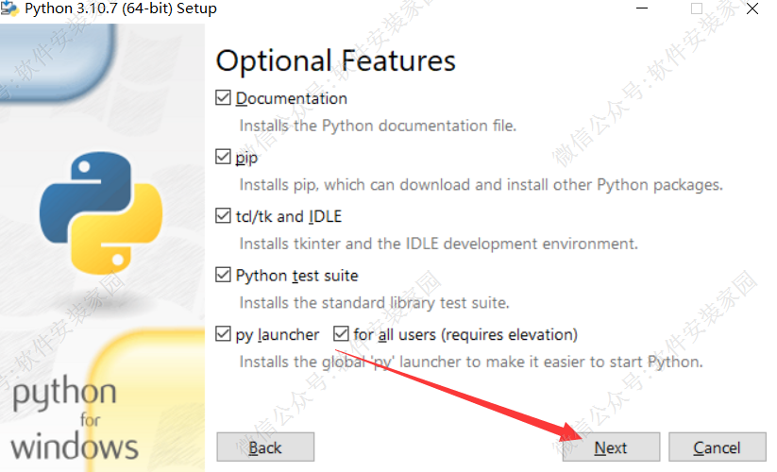Click the Python 3.10.7 (64-bit) Setup title
The width and height of the screenshot is (777, 472).
[121, 8]
